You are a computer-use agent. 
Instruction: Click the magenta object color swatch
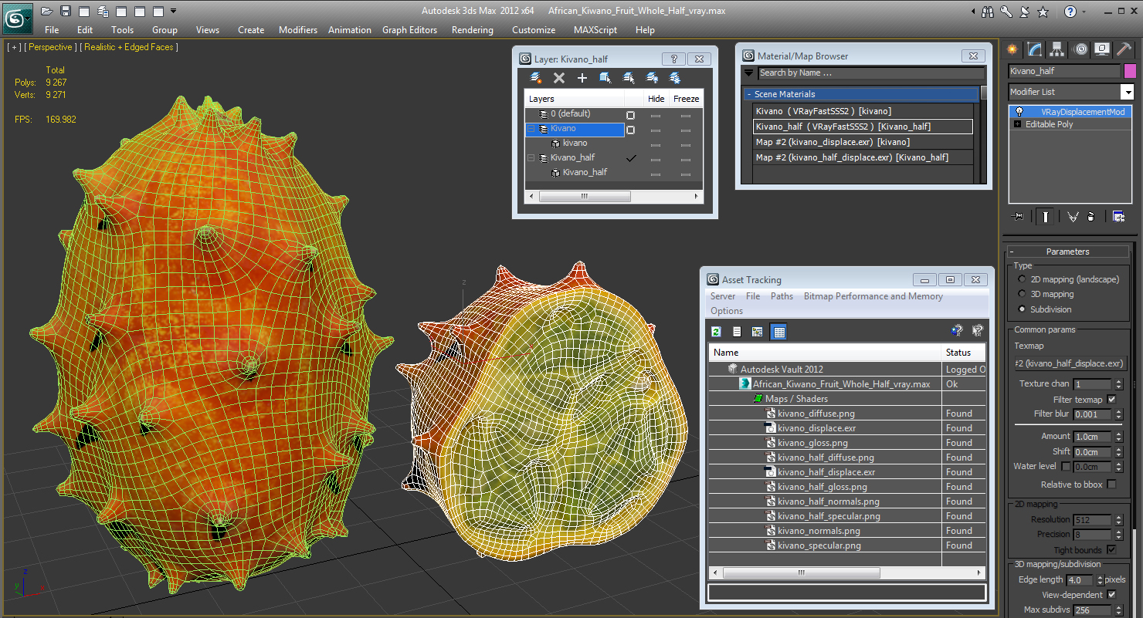[1130, 71]
